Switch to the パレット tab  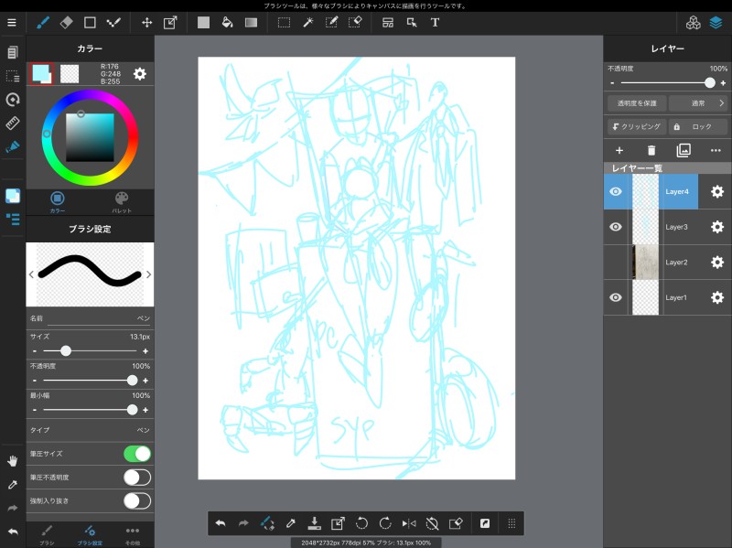[x=122, y=201]
